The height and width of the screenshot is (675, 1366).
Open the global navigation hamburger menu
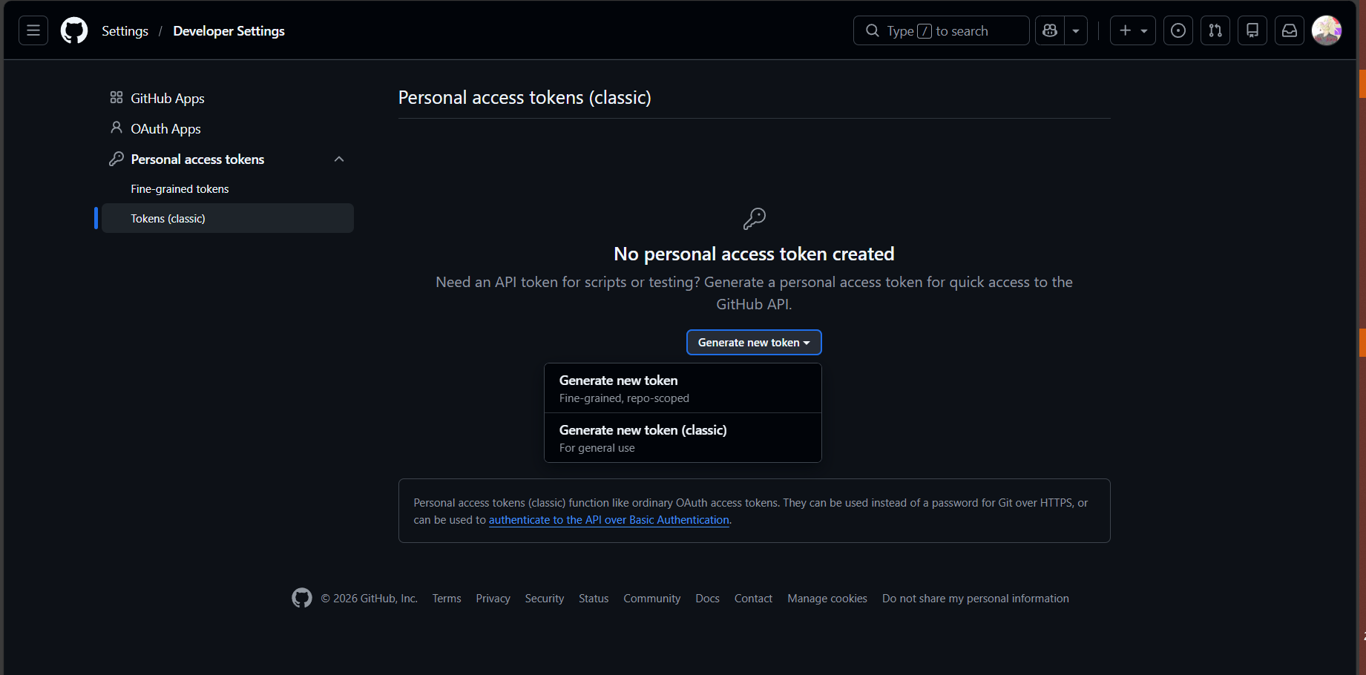tap(33, 30)
